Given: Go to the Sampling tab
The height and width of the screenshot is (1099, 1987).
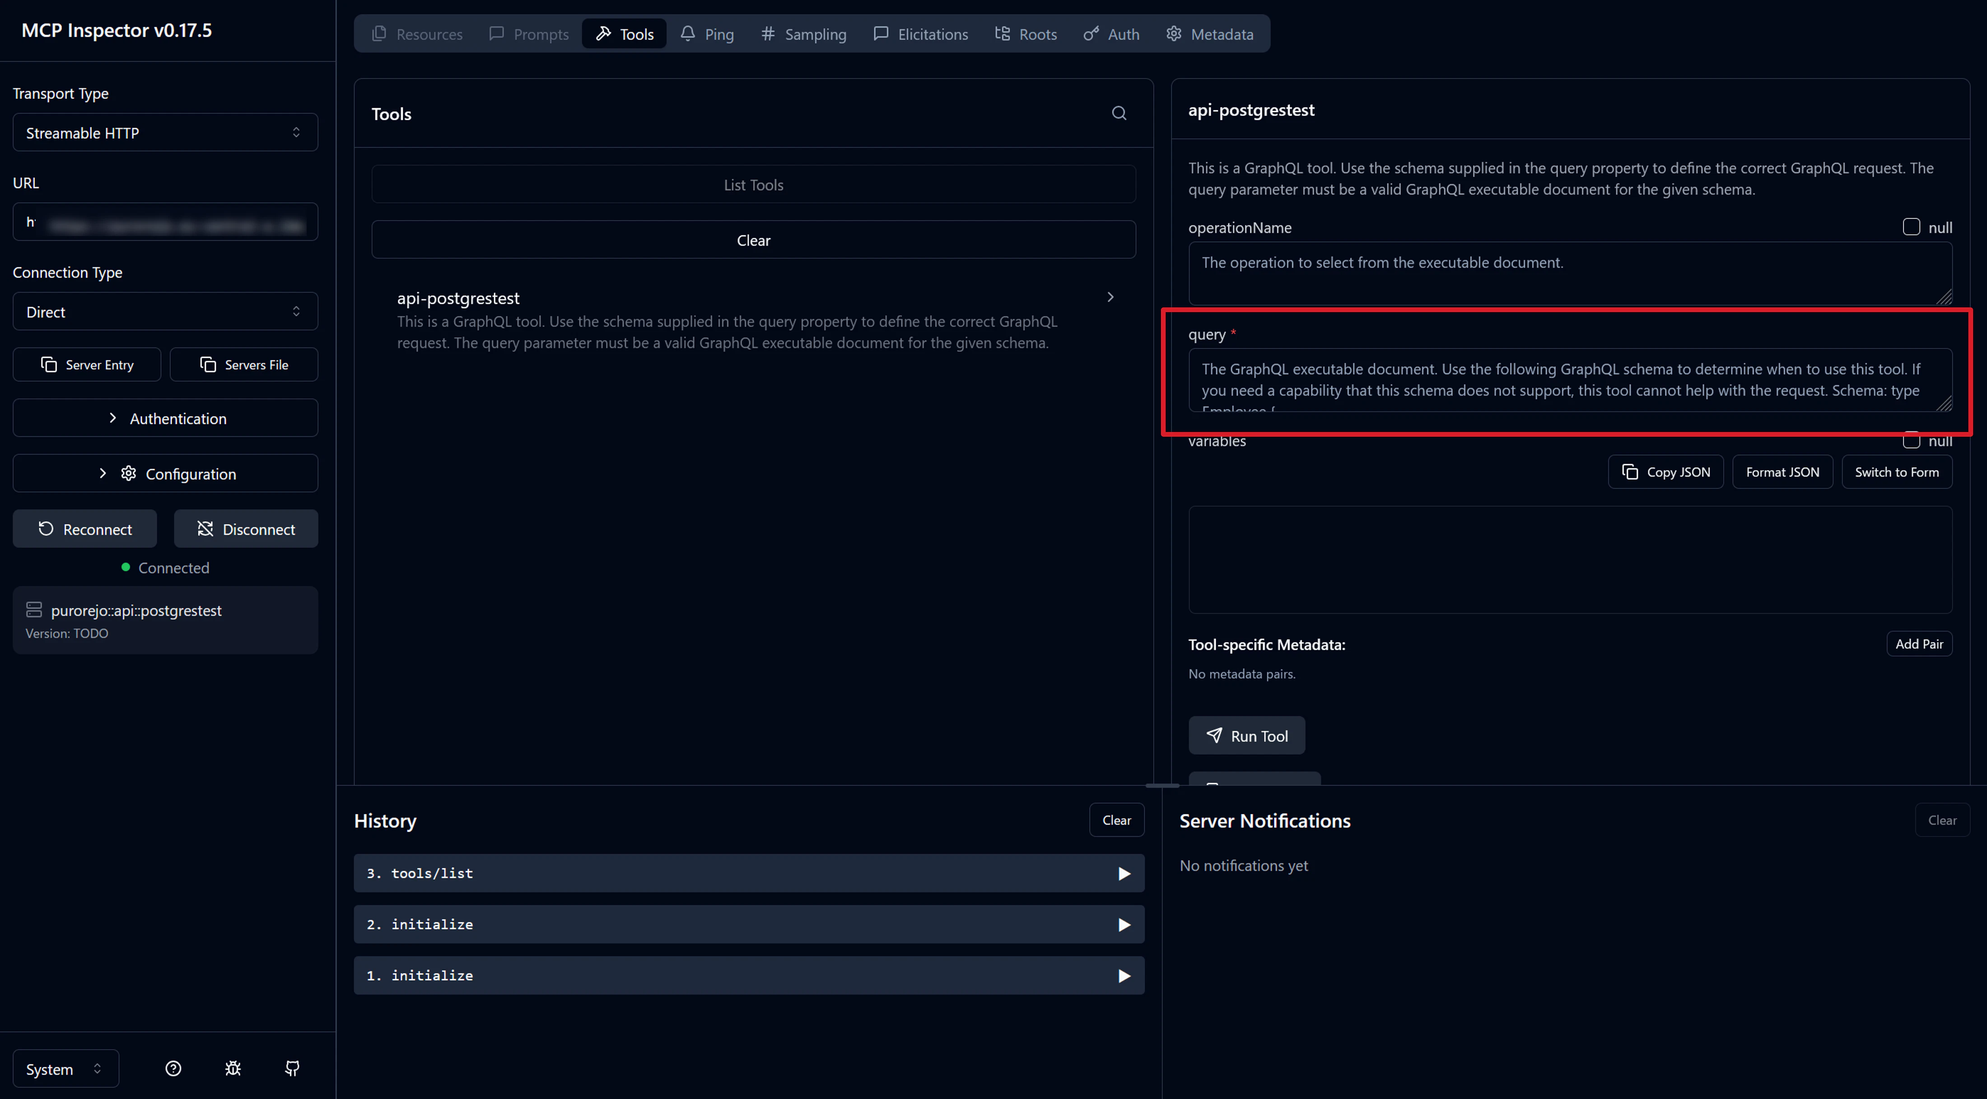Looking at the screenshot, I should click(x=803, y=34).
